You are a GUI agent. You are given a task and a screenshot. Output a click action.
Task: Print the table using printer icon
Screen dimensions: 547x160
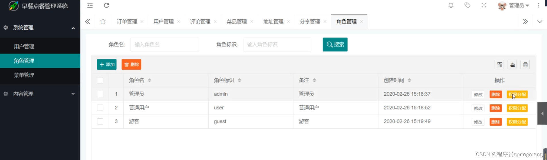(525, 65)
